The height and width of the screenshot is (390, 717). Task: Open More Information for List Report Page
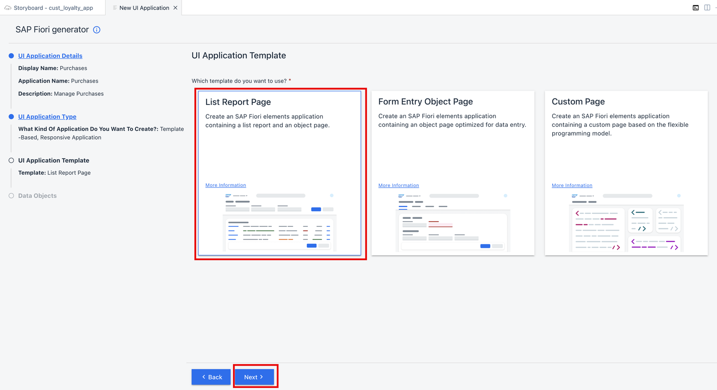[226, 185]
